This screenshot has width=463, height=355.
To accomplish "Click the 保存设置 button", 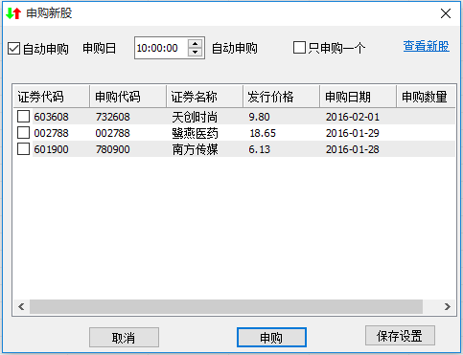I will tap(400, 336).
